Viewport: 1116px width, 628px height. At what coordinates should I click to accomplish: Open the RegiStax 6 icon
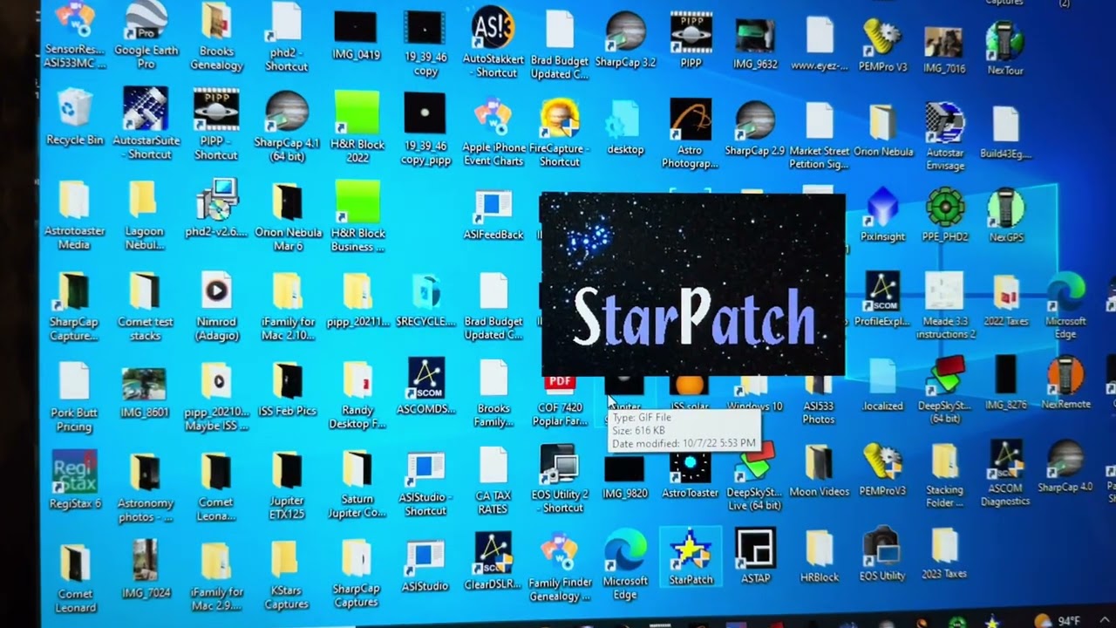[x=75, y=480]
